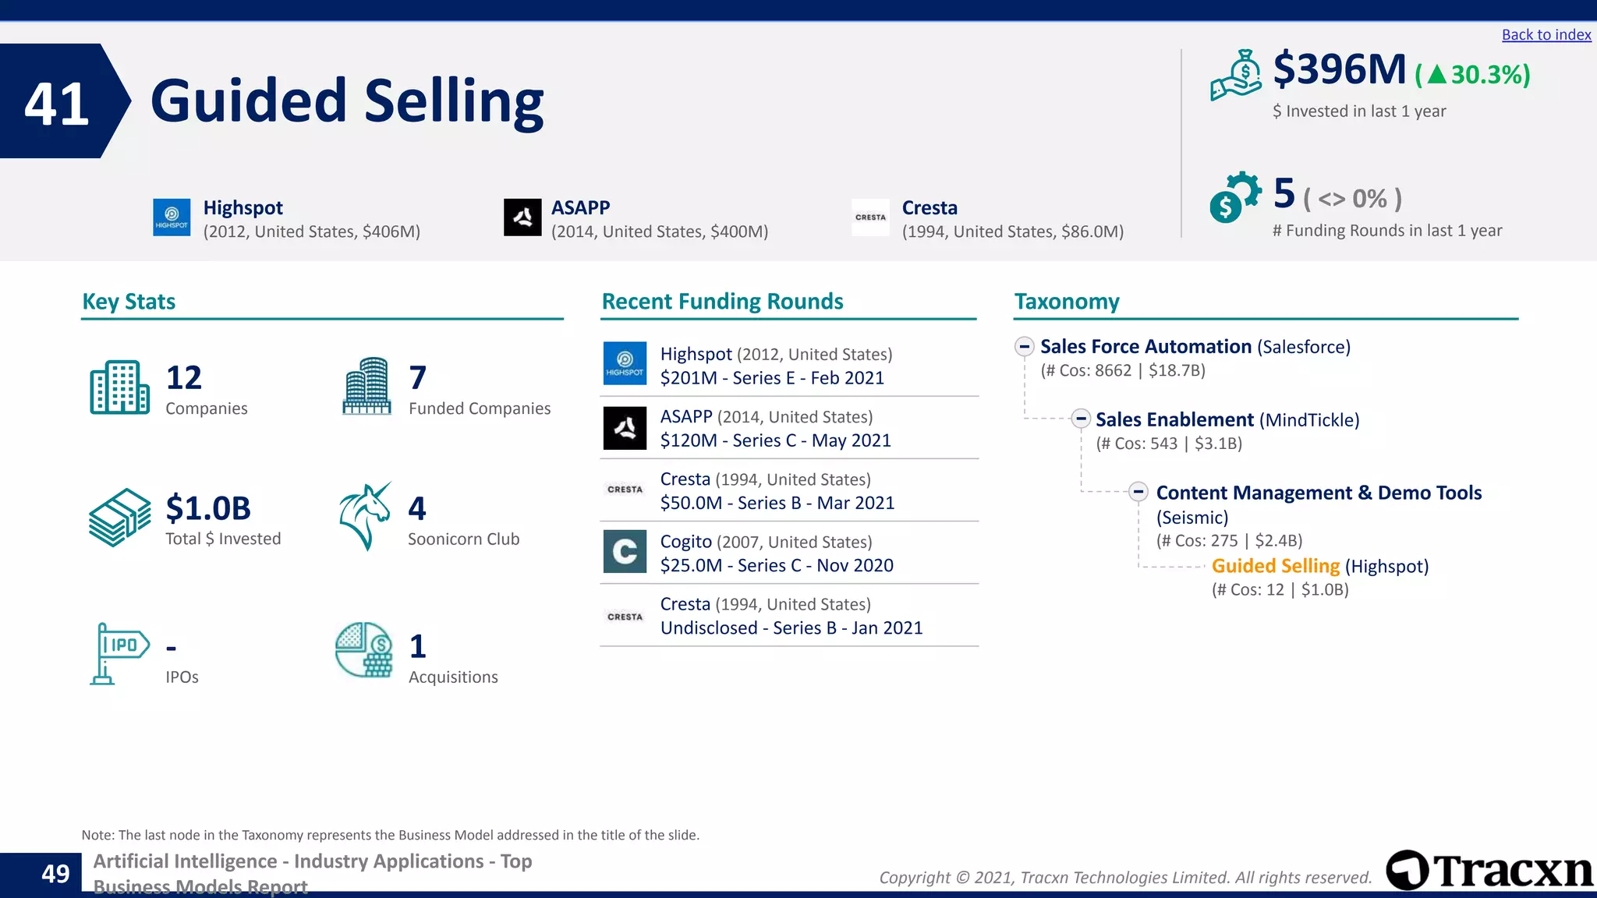Click the Soonicorn Club unicorn icon
This screenshot has height=898, width=1597.
tap(365, 516)
